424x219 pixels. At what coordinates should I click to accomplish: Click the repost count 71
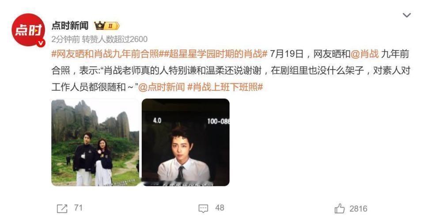[78, 208]
